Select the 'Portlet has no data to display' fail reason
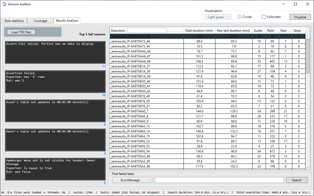 point(55,52)
